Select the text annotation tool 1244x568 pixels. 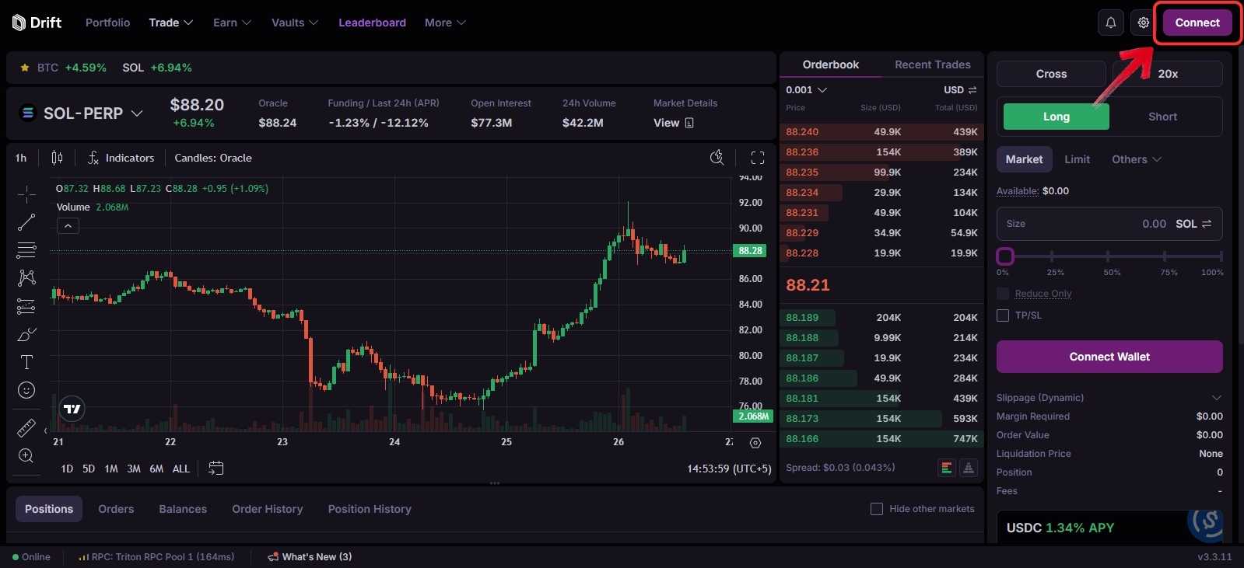coord(26,362)
